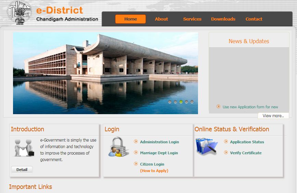The image size is (297, 193).
Task: Open the 'Use new Application form' news link
Action: (x=250, y=107)
